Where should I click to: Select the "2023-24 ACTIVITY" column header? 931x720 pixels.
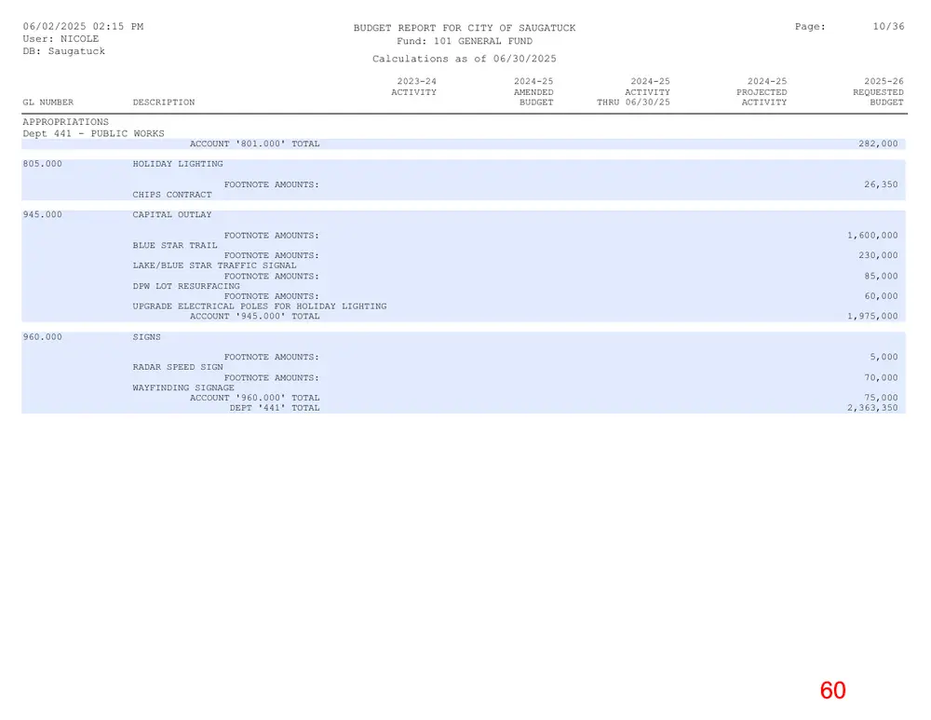click(x=414, y=87)
